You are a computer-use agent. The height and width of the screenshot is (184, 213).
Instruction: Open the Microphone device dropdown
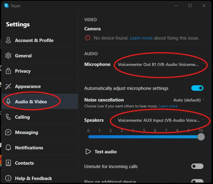161,64
